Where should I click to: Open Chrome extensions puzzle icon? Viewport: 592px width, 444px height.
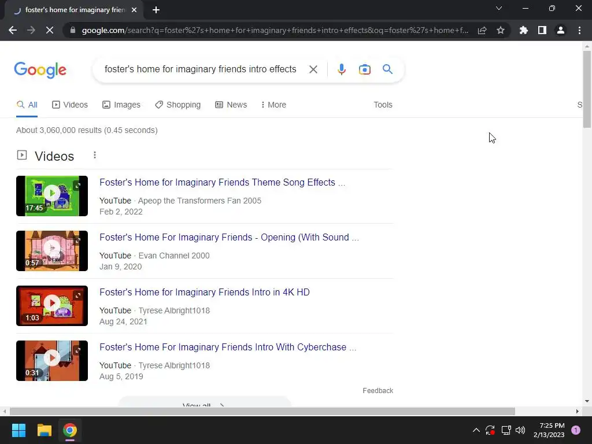coord(523,30)
